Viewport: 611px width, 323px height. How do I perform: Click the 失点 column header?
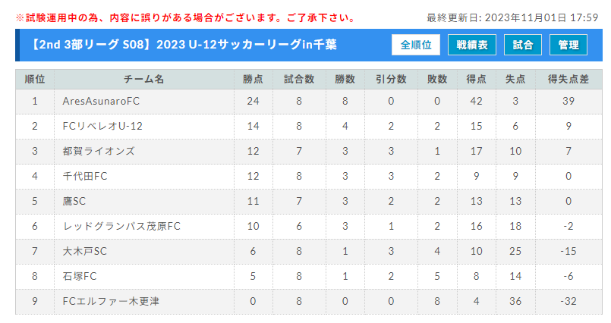[515, 80]
